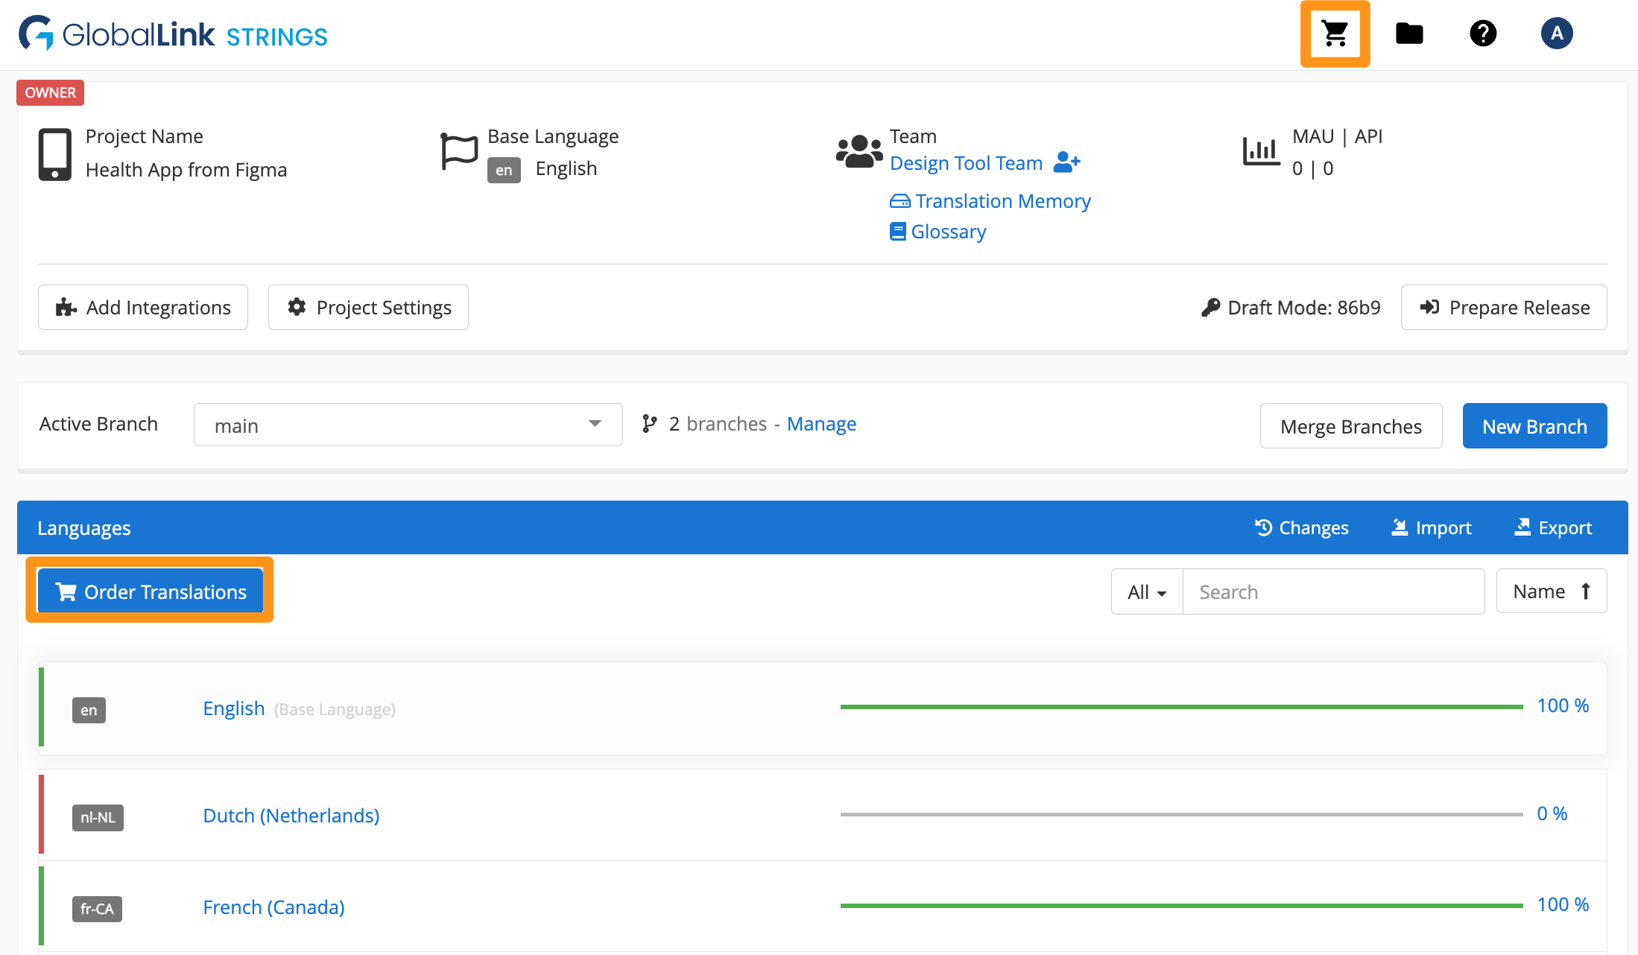Open Dutch (Netherlands) language

pos(291,816)
